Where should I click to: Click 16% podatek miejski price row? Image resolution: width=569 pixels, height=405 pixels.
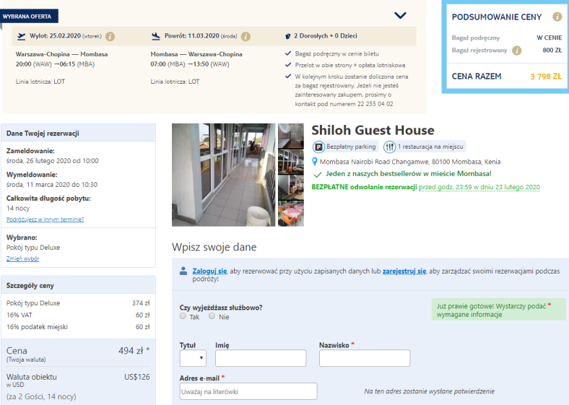(x=78, y=327)
